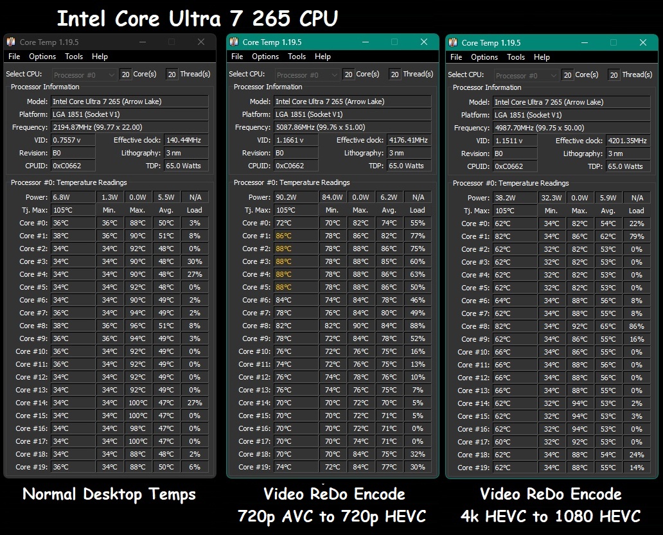663x535 pixels.
Task: Click 32.3W power cell in right window
Action: pos(551,198)
